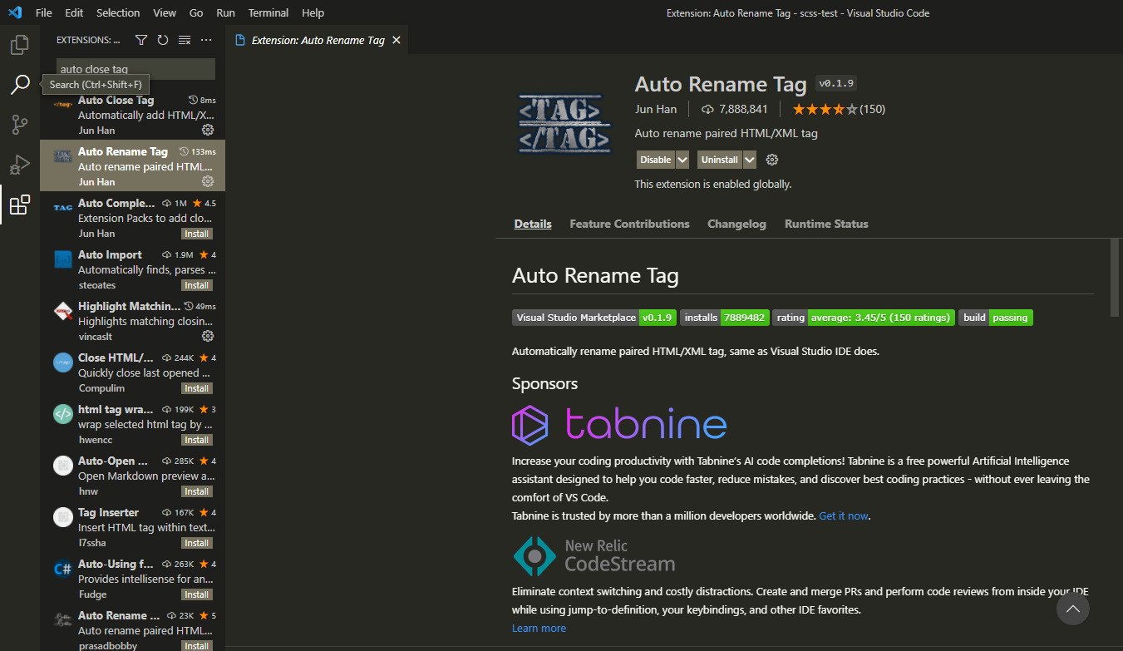Image resolution: width=1123 pixels, height=651 pixels.
Task: Refresh the extensions list
Action: tap(163, 40)
